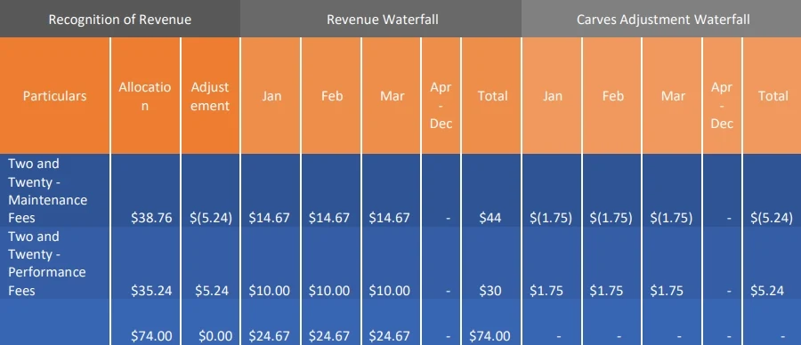Select the "Particulars" column header

(54, 95)
